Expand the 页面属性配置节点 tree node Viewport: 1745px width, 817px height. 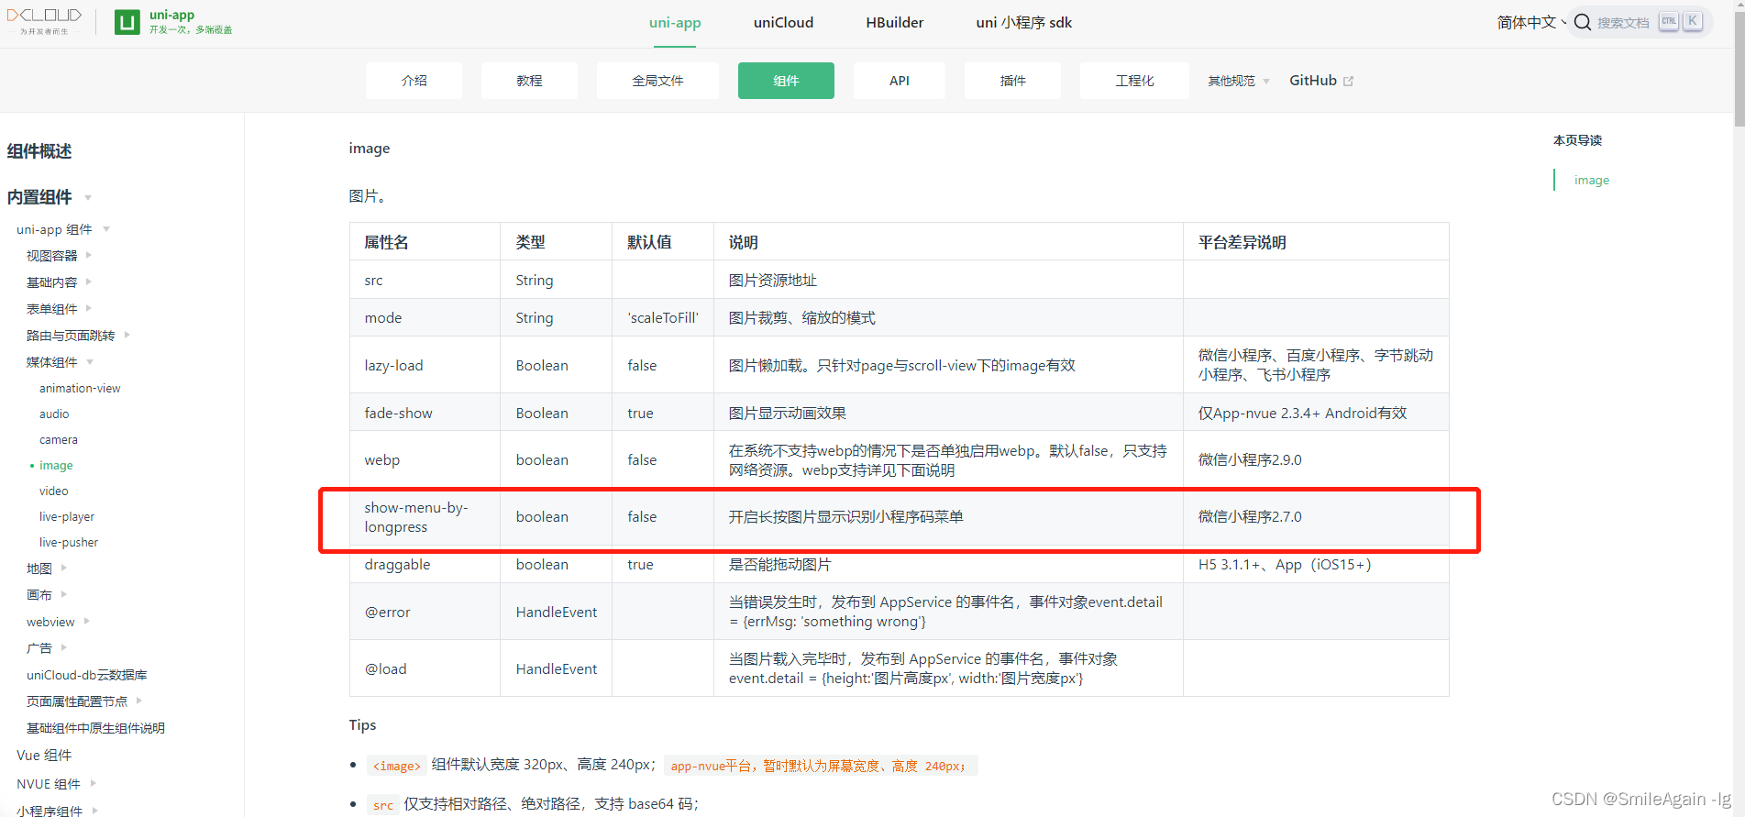(138, 701)
